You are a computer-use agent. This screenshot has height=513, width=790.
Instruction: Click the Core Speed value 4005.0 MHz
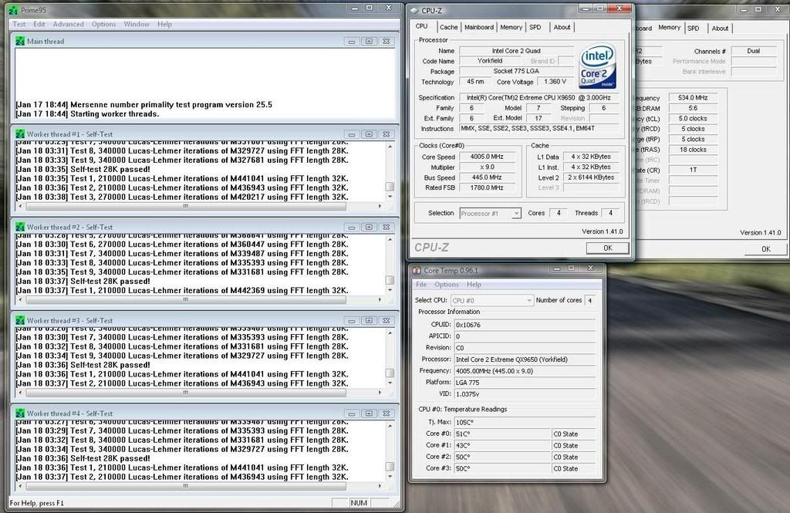click(x=488, y=157)
